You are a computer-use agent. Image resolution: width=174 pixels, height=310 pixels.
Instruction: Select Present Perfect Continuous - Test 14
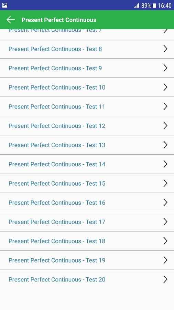(87, 164)
